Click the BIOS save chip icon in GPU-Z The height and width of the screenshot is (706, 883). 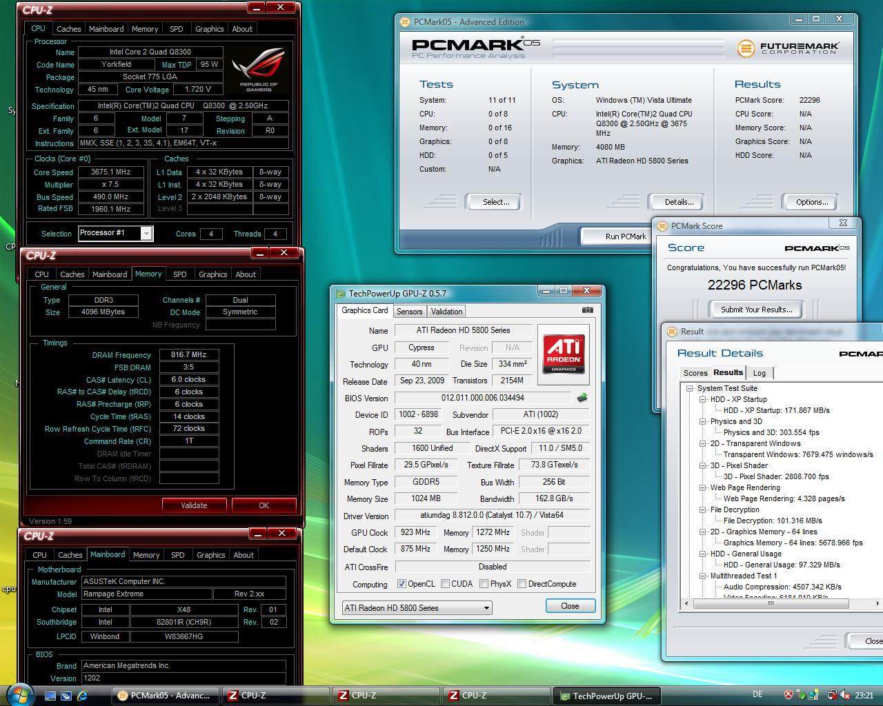coord(582,398)
